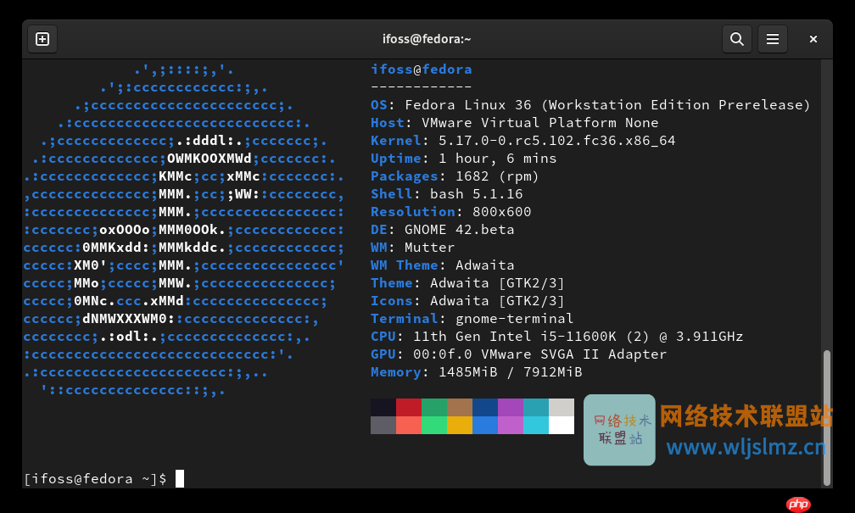Click the three-line menu icon

tap(773, 38)
